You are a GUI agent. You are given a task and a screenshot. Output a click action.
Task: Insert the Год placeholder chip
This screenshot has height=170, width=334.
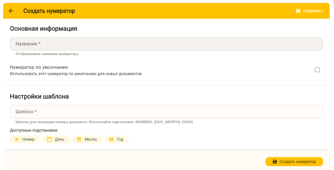point(117,139)
